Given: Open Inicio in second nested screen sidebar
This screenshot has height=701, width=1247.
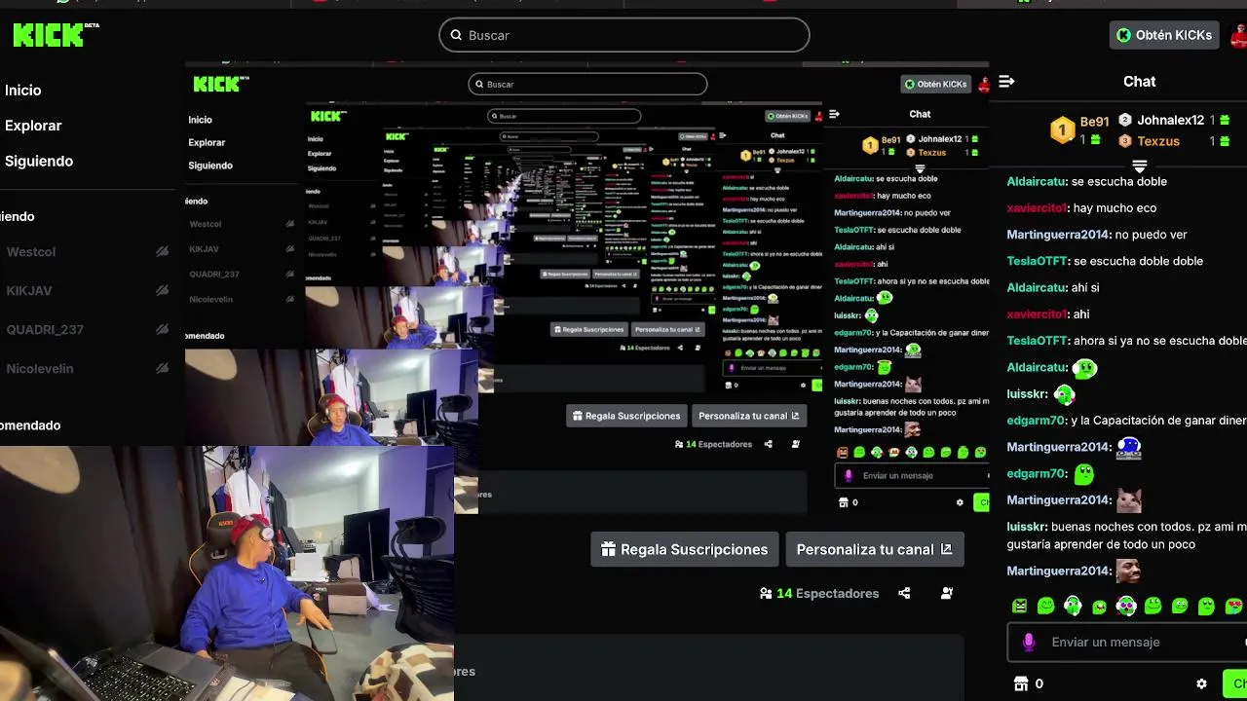Looking at the screenshot, I should point(200,120).
